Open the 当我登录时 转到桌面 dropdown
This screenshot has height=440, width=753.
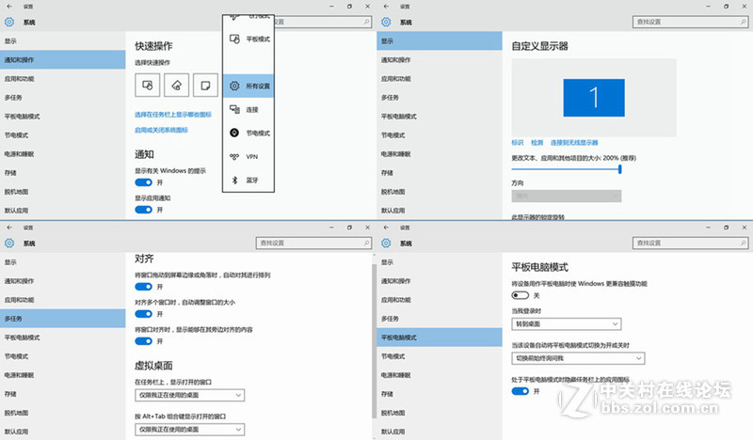click(x=567, y=323)
